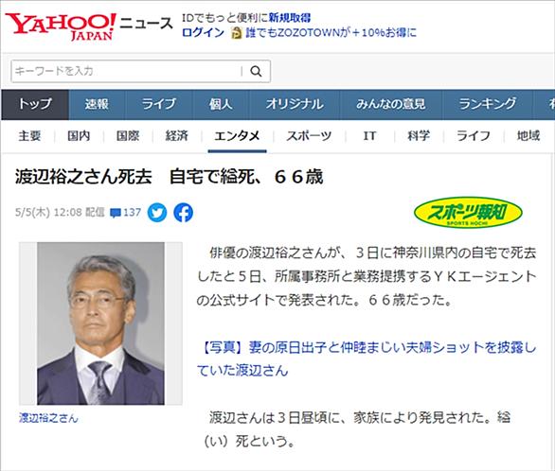This screenshot has height=471, width=555.
Task: Select the 個人 navigation tab
Action: coord(221,105)
